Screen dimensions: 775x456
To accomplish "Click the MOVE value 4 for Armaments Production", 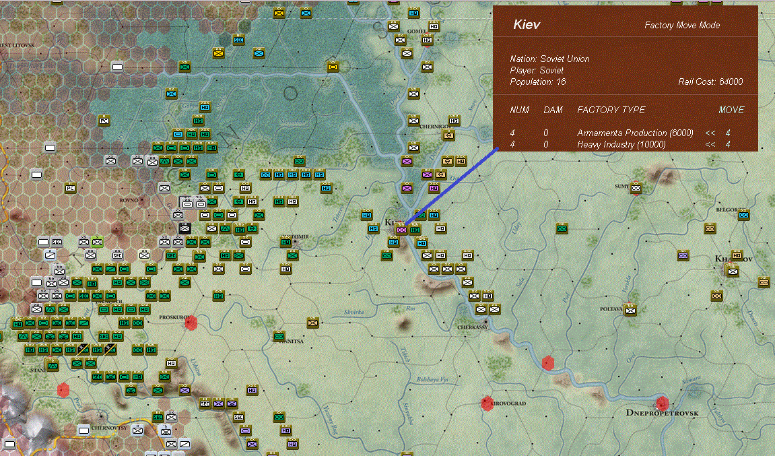I will 728,133.
